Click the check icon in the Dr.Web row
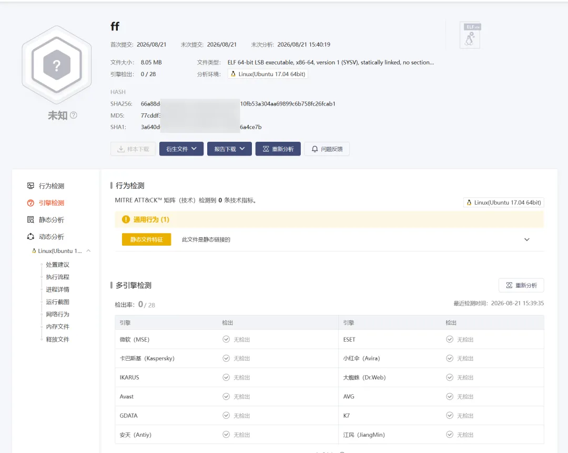Image resolution: width=568 pixels, height=453 pixels. (450, 377)
